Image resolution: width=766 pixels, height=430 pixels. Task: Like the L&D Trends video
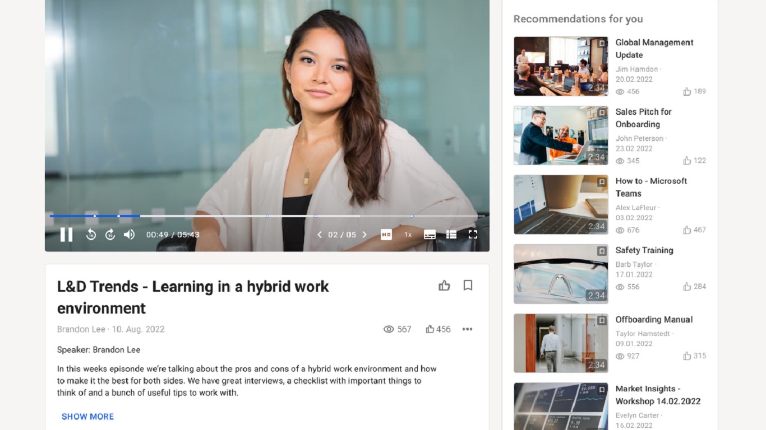point(444,286)
